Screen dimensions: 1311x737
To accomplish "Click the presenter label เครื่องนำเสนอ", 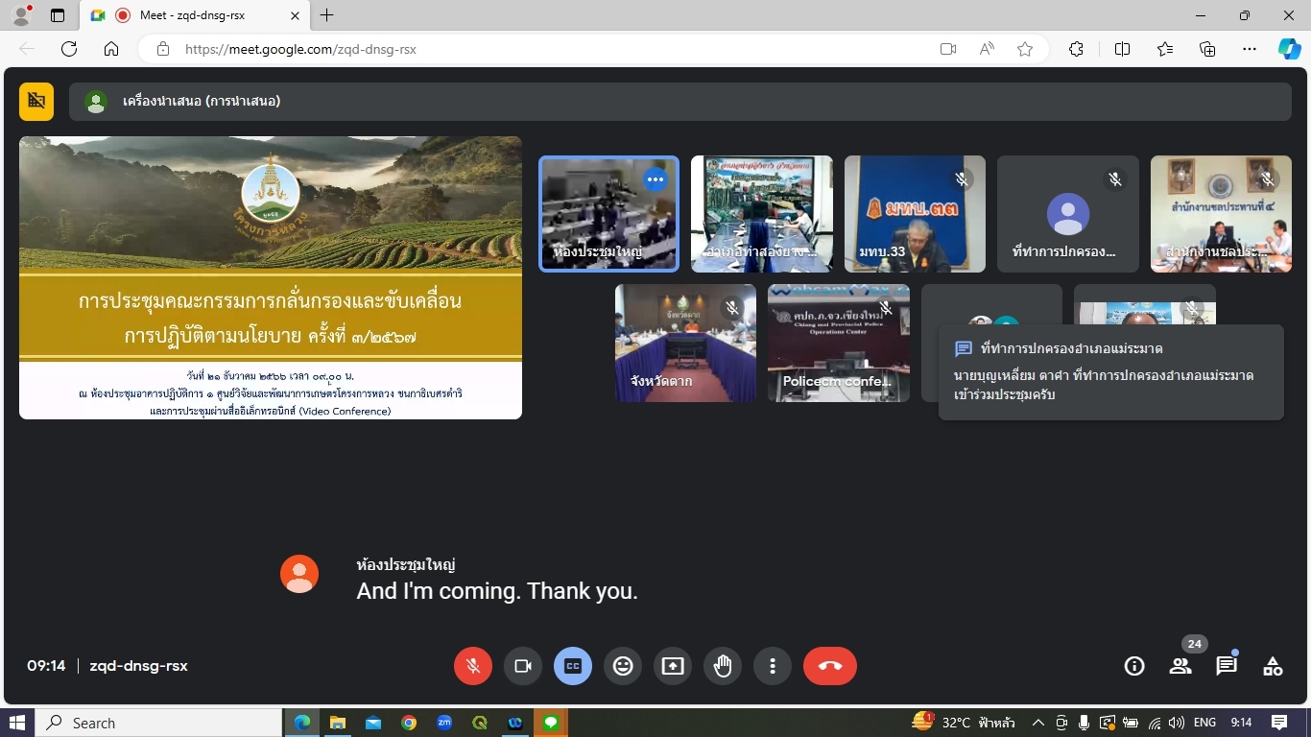I will 202,101.
